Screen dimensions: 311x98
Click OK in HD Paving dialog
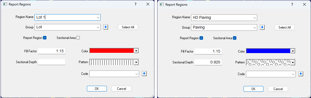pos(254,89)
